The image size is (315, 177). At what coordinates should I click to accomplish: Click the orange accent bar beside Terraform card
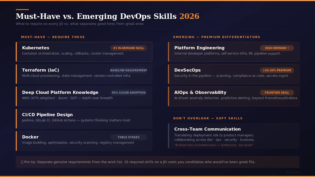pos(17,74)
